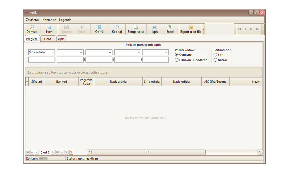Click the 'Status : upit neaktivan' status text
Viewport: 289px width, 196px height.
tap(82, 158)
